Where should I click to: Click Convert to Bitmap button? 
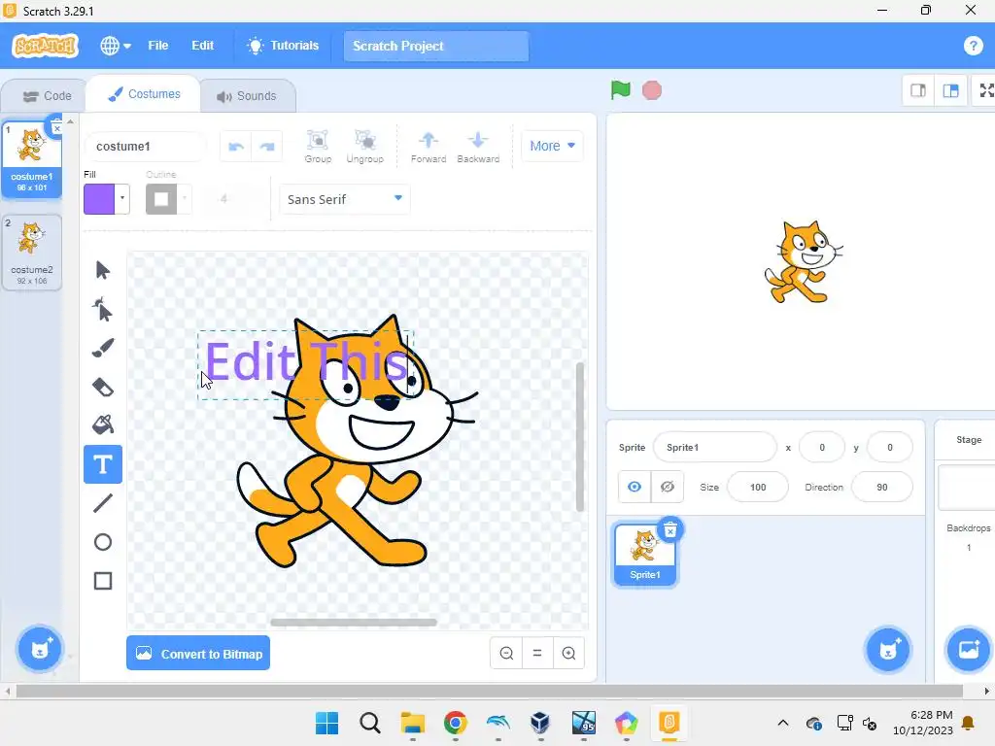coord(198,653)
